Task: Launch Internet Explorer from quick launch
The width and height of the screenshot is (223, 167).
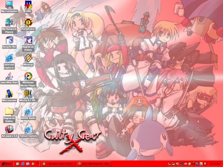Action: (23, 164)
